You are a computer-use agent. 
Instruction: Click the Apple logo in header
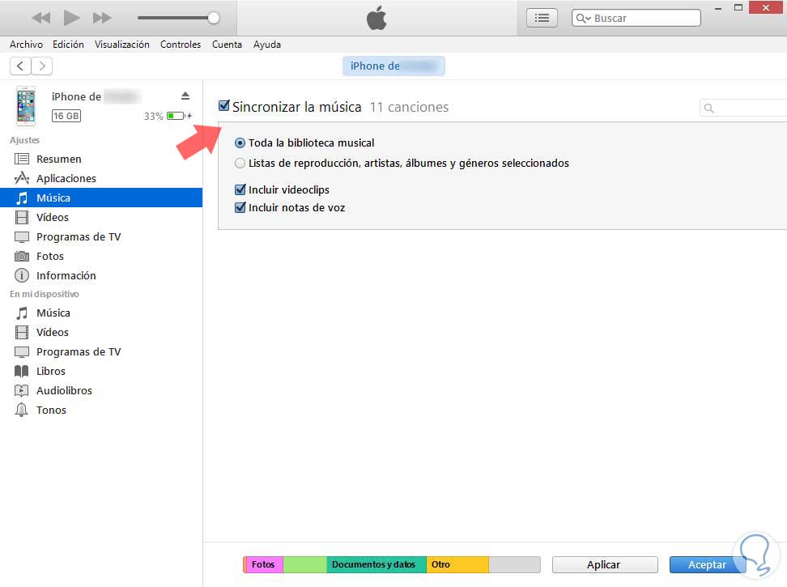376,18
